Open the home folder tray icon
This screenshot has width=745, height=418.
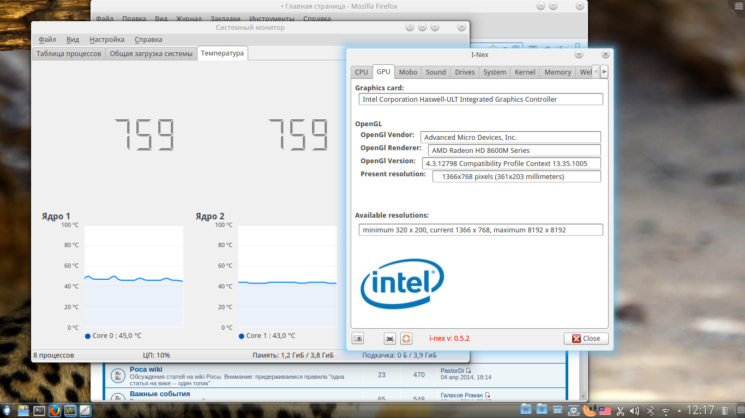click(526, 410)
